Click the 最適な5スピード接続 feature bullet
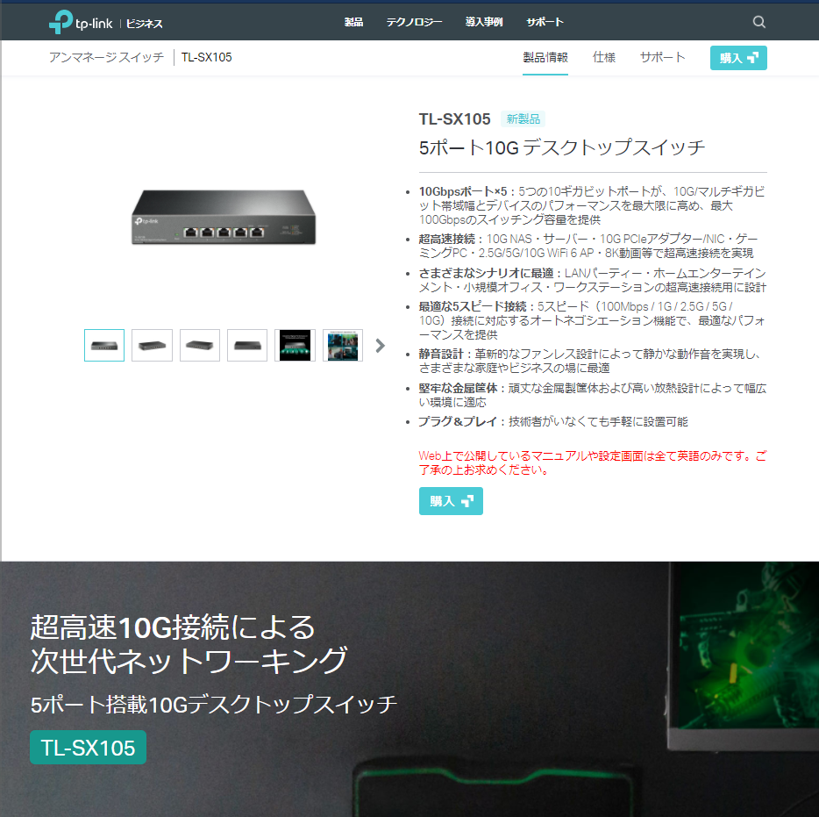This screenshot has width=819, height=817. point(592,320)
